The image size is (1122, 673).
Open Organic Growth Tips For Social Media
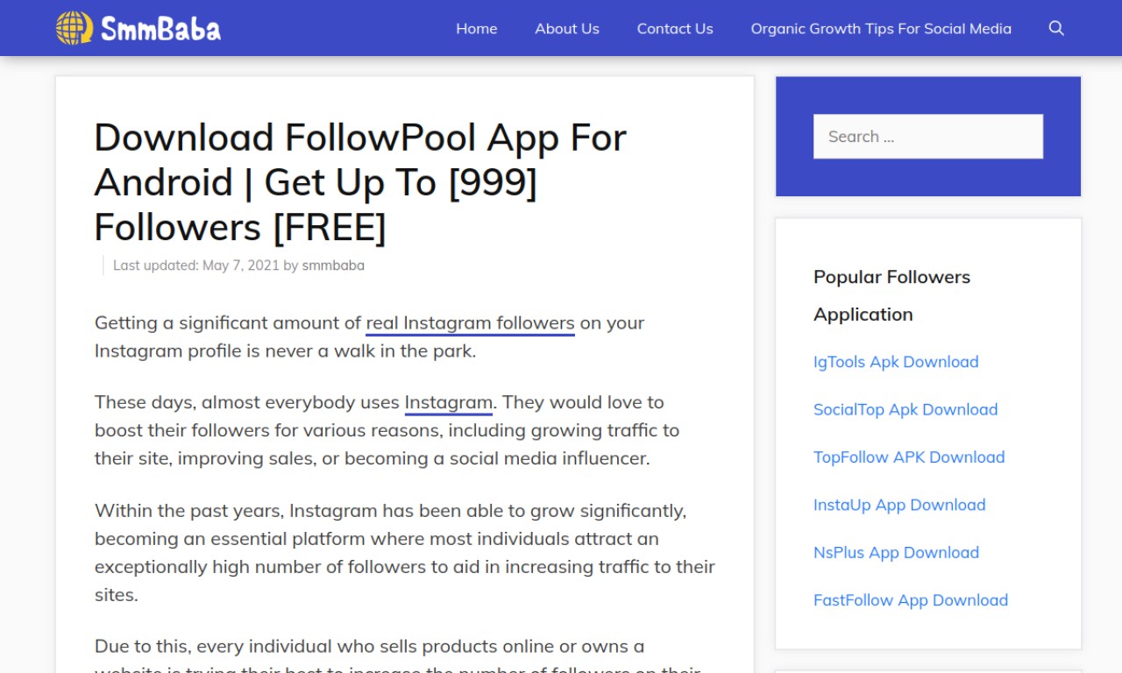click(x=881, y=28)
